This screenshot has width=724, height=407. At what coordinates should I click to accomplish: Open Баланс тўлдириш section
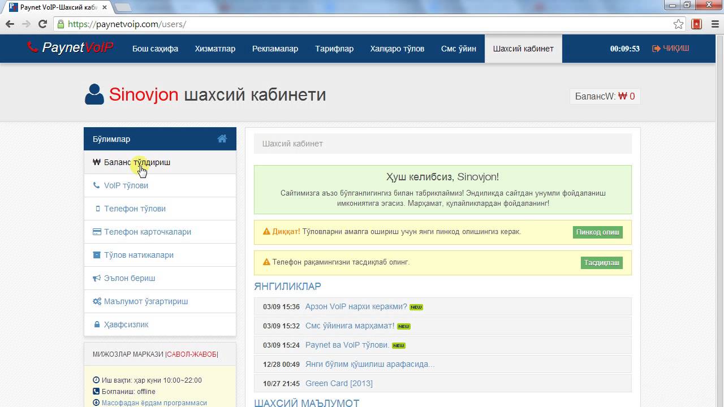tap(160, 162)
